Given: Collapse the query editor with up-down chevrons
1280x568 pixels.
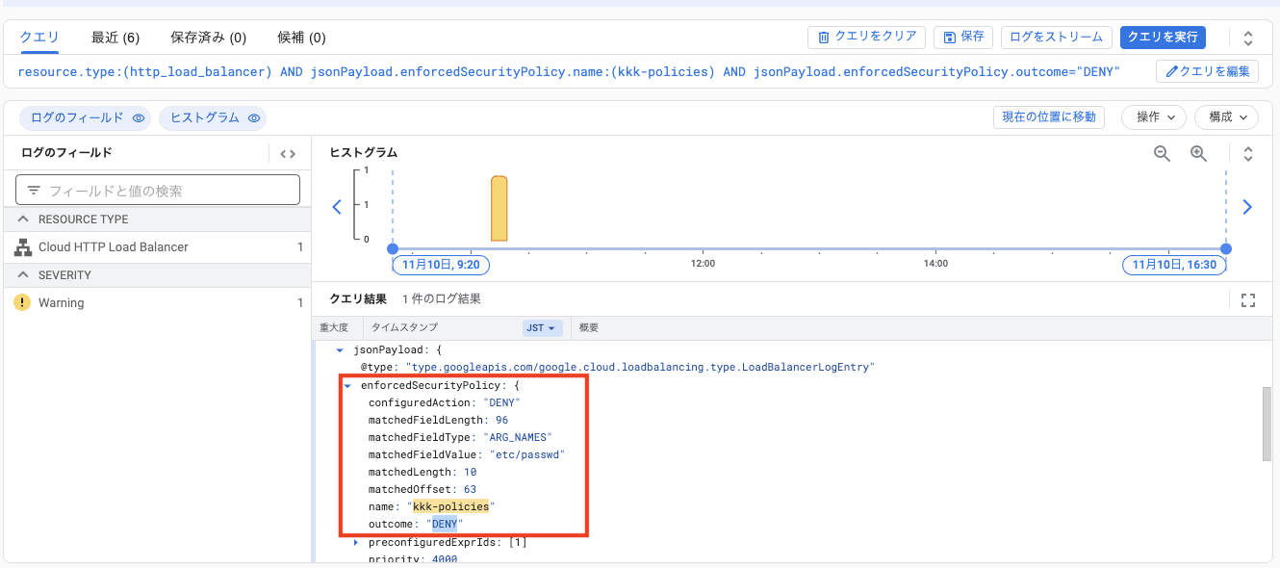Looking at the screenshot, I should point(1248,38).
